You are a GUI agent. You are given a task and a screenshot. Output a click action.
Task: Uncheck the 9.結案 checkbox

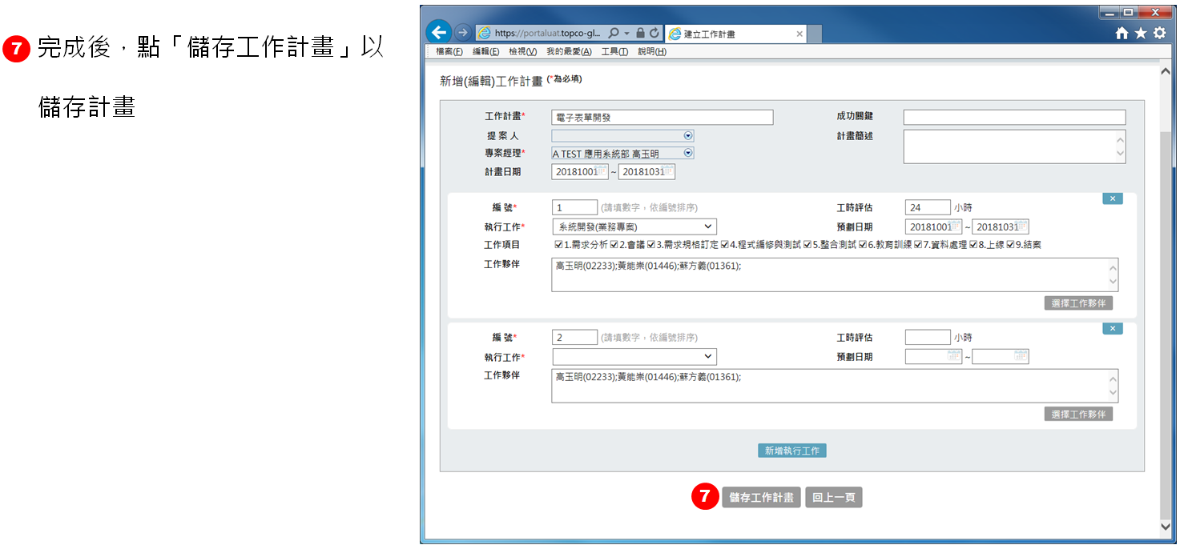pyautogui.click(x=1010, y=245)
